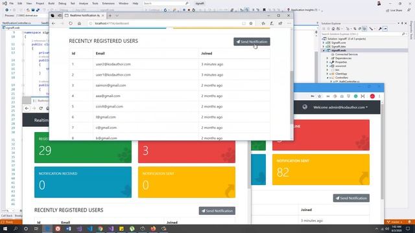Click the red profile avatar in Chrome toolbar

[372, 96]
